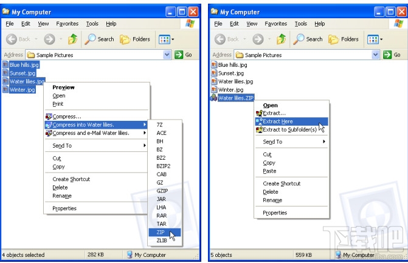This screenshot has height=263, width=408.
Task: Open Views dropdown arrow in left window
Action: (173, 39)
